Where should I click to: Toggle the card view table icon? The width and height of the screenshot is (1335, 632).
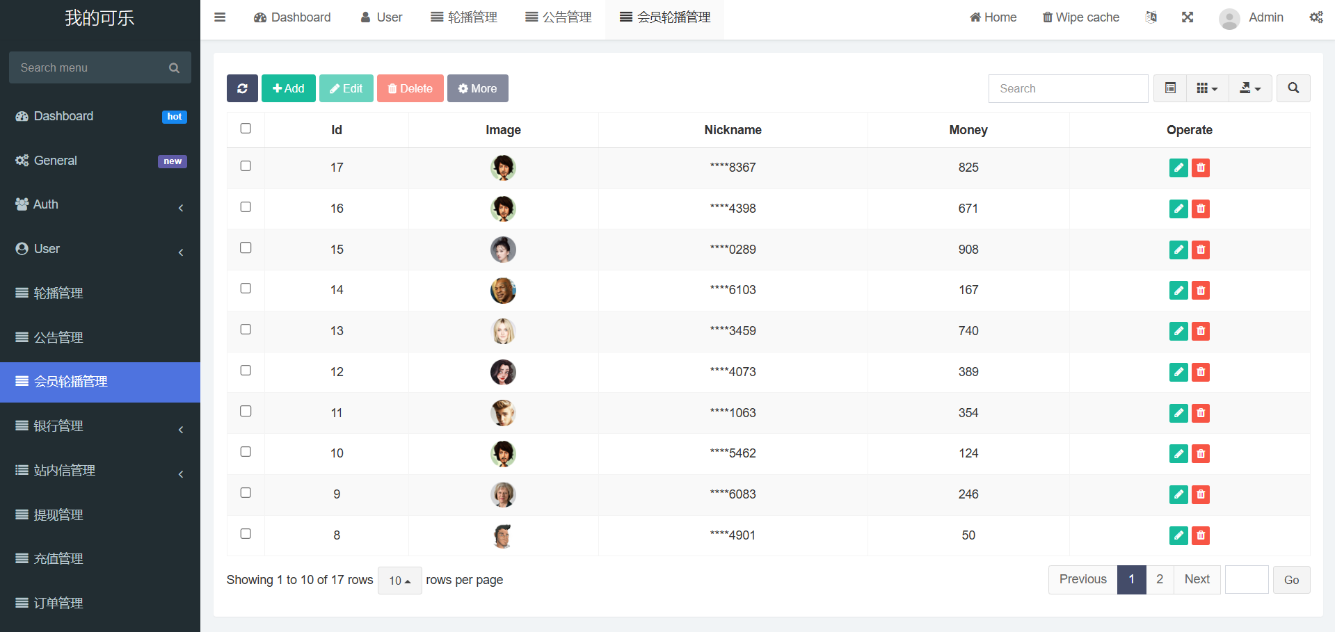click(x=1170, y=88)
